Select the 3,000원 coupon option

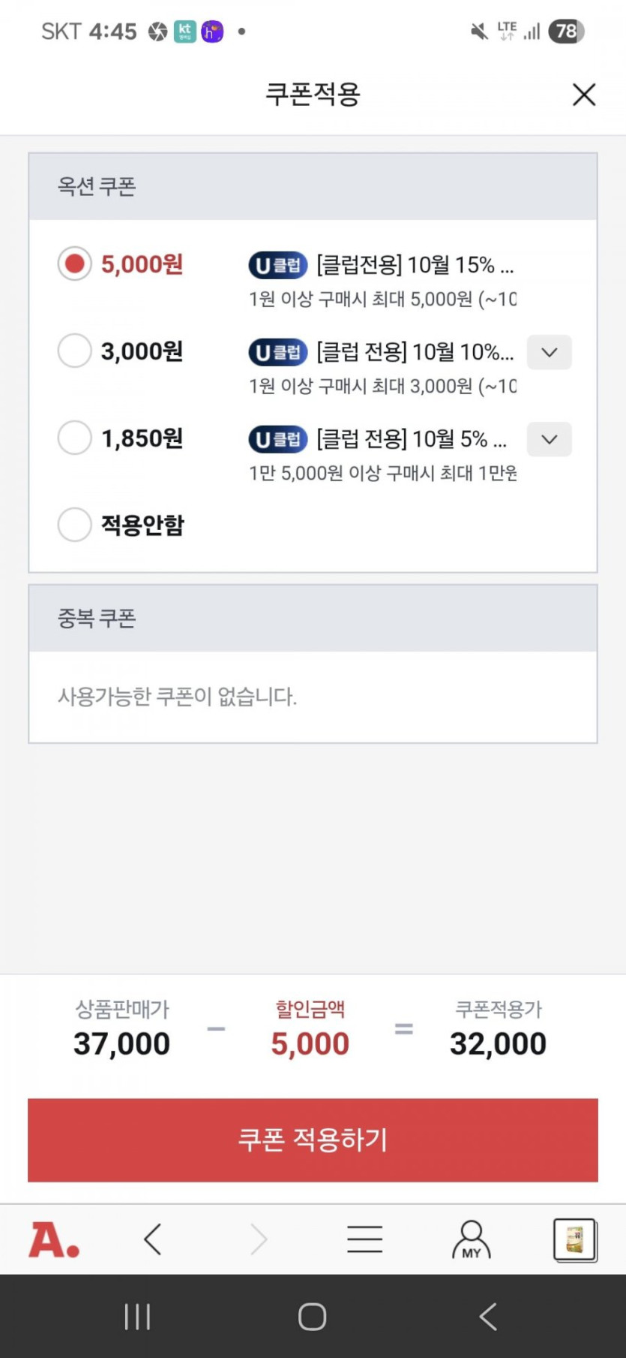75,351
